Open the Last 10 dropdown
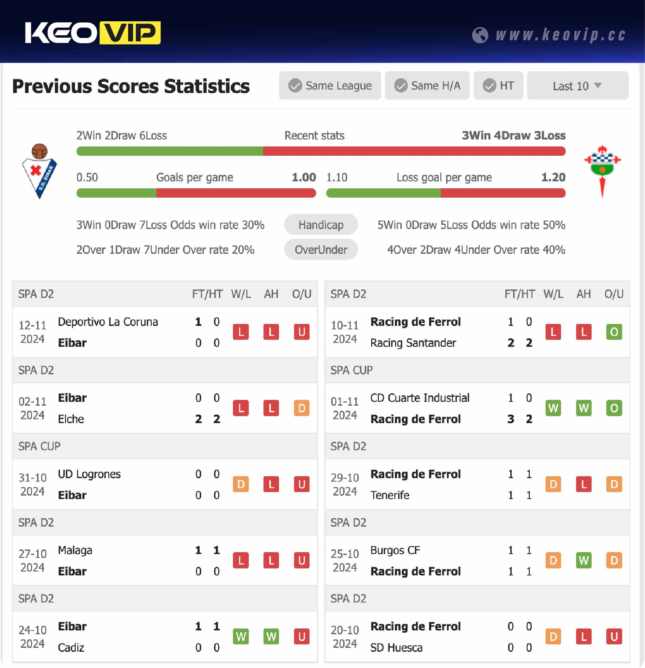The height and width of the screenshot is (668, 645). (x=577, y=86)
